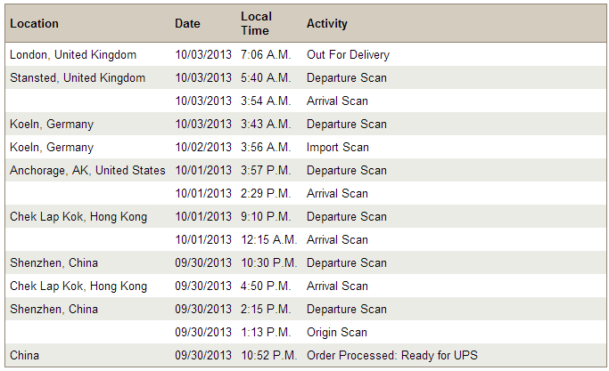Screen dimensions: 609x371
Task: Click the Origin Scan activity
Action: coord(336,333)
